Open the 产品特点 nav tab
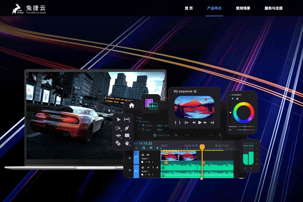303x202 pixels. pos(214,8)
